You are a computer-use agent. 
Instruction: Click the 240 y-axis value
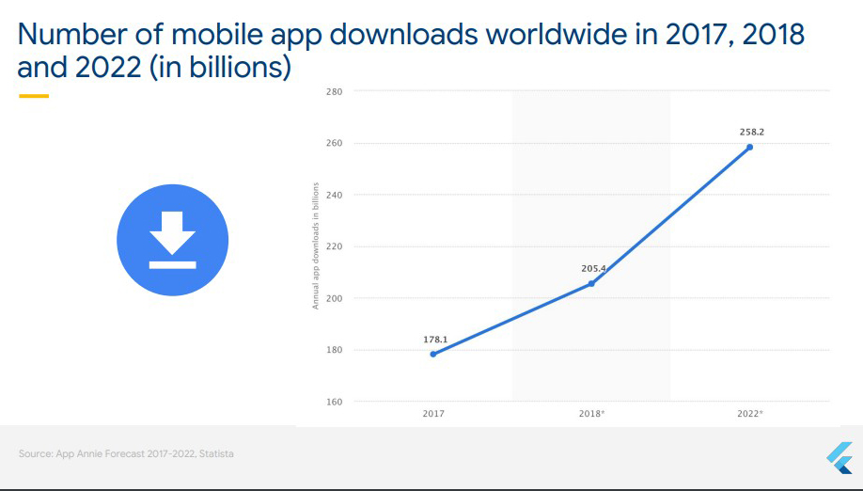point(334,195)
